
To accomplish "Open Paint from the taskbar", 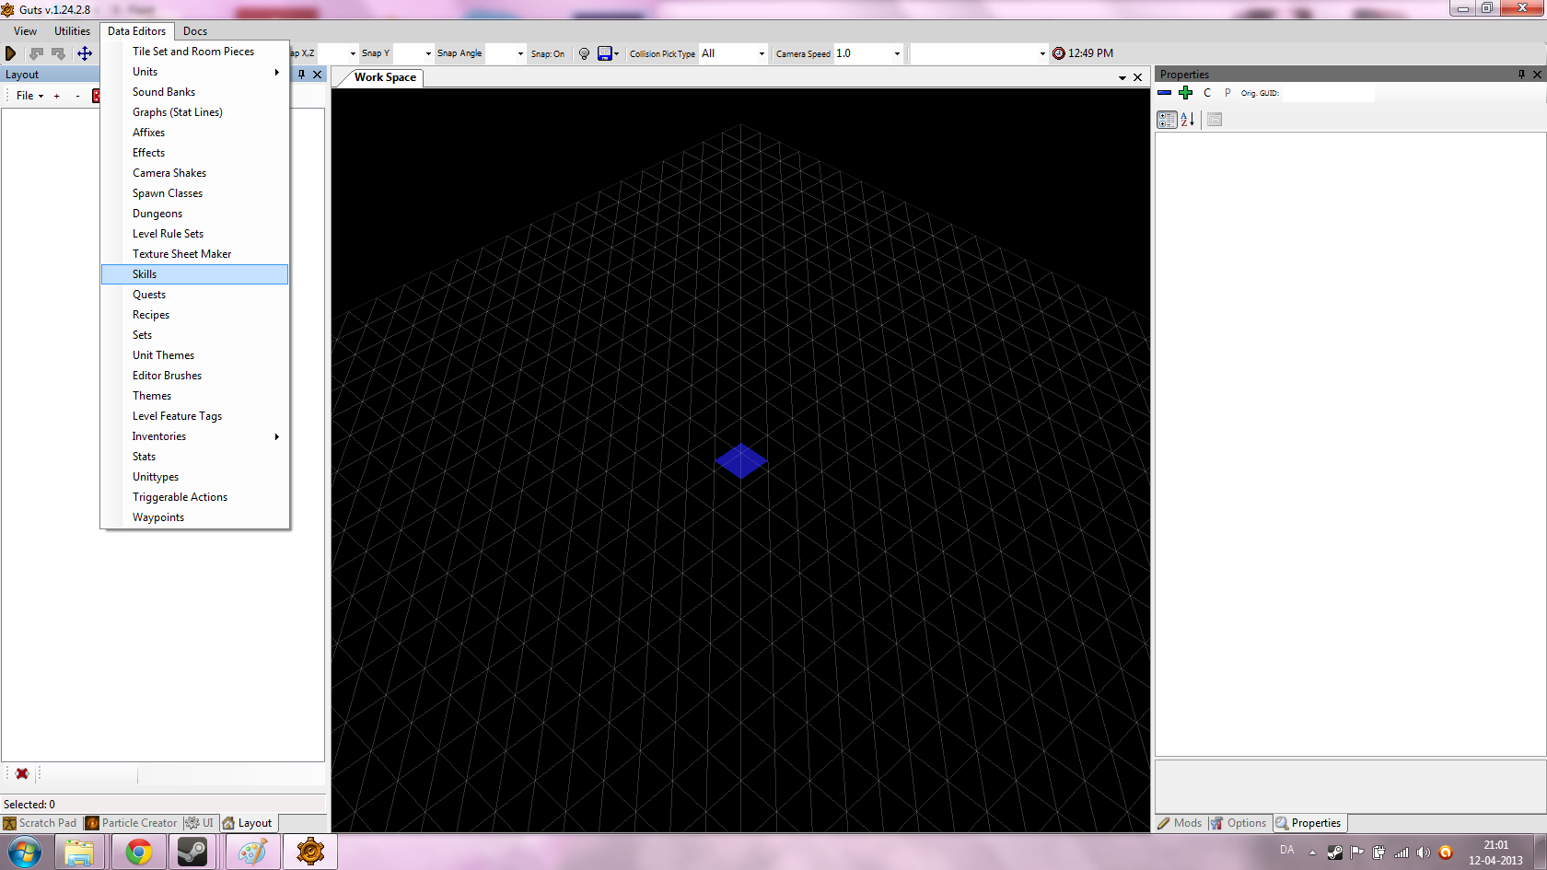I will tap(252, 853).
